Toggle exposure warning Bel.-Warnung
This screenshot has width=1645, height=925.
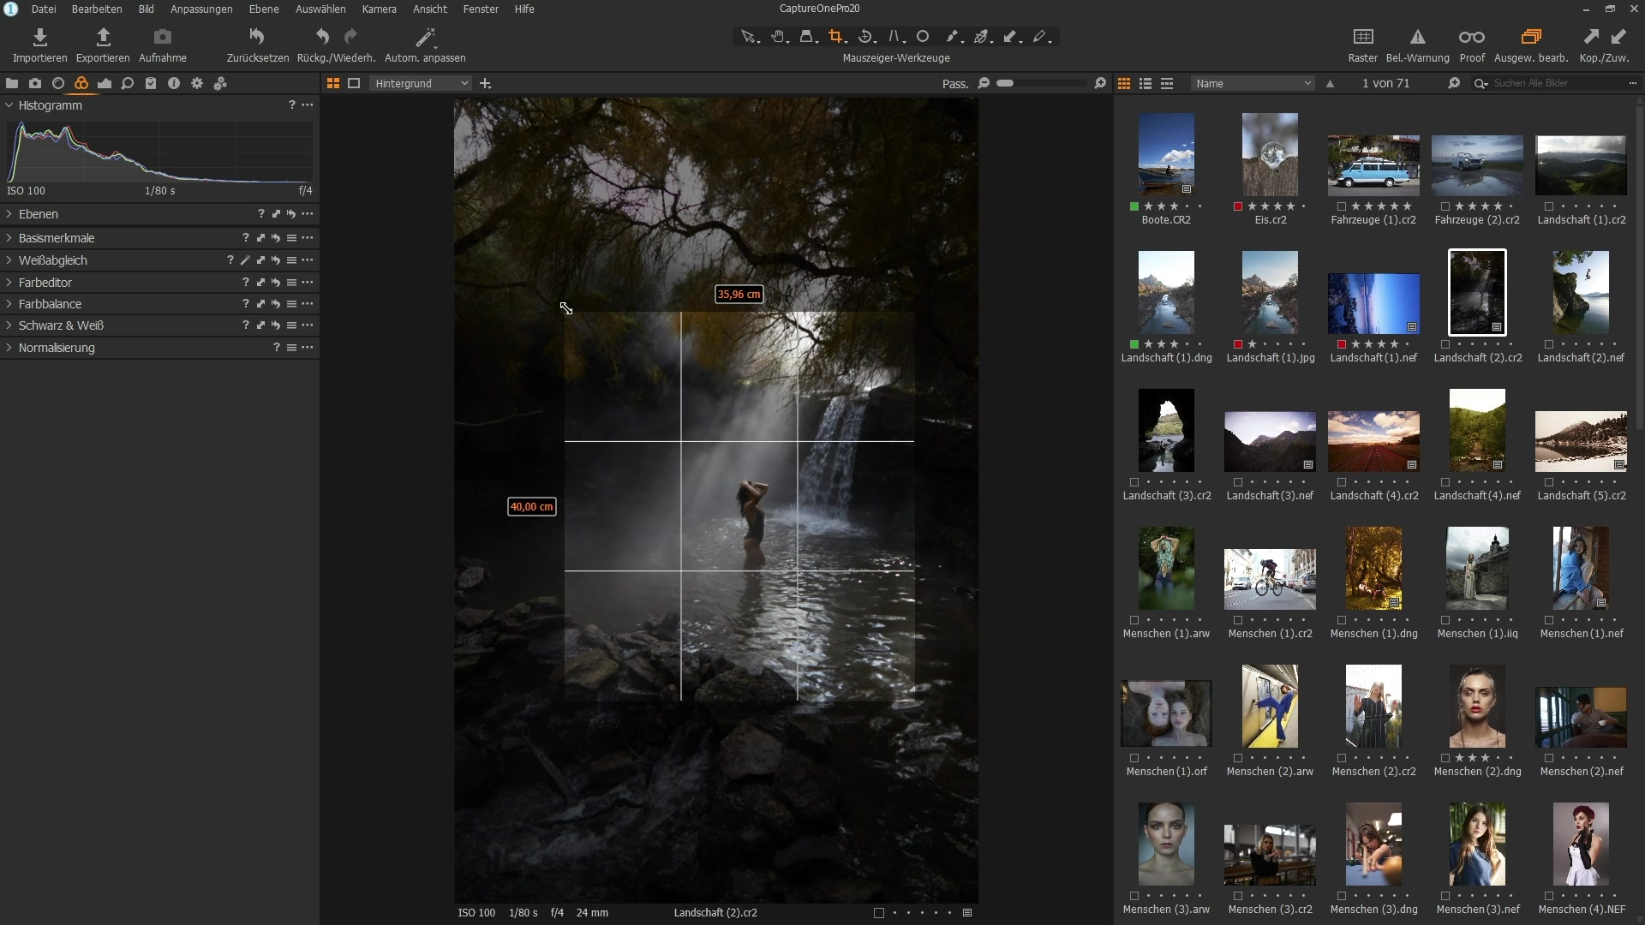pyautogui.click(x=1417, y=37)
